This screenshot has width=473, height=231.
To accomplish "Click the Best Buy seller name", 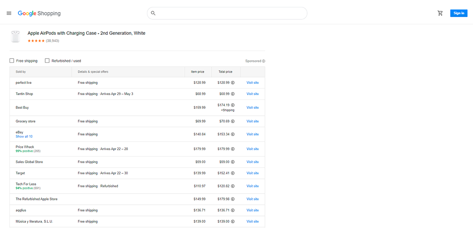I will 22,108.
